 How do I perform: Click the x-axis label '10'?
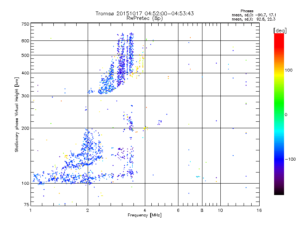(220, 210)
